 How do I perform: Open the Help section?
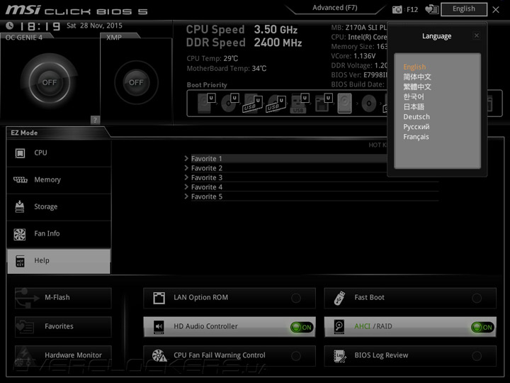[x=59, y=261]
